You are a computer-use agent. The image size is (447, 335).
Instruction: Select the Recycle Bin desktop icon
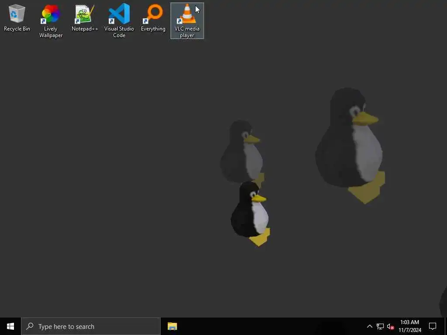17,17
